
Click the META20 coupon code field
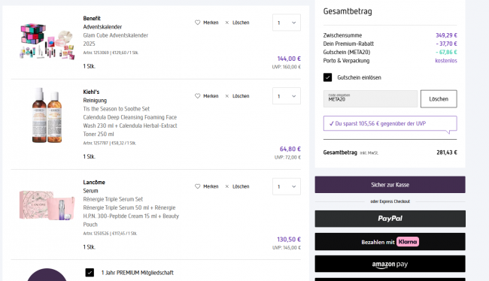(370, 98)
